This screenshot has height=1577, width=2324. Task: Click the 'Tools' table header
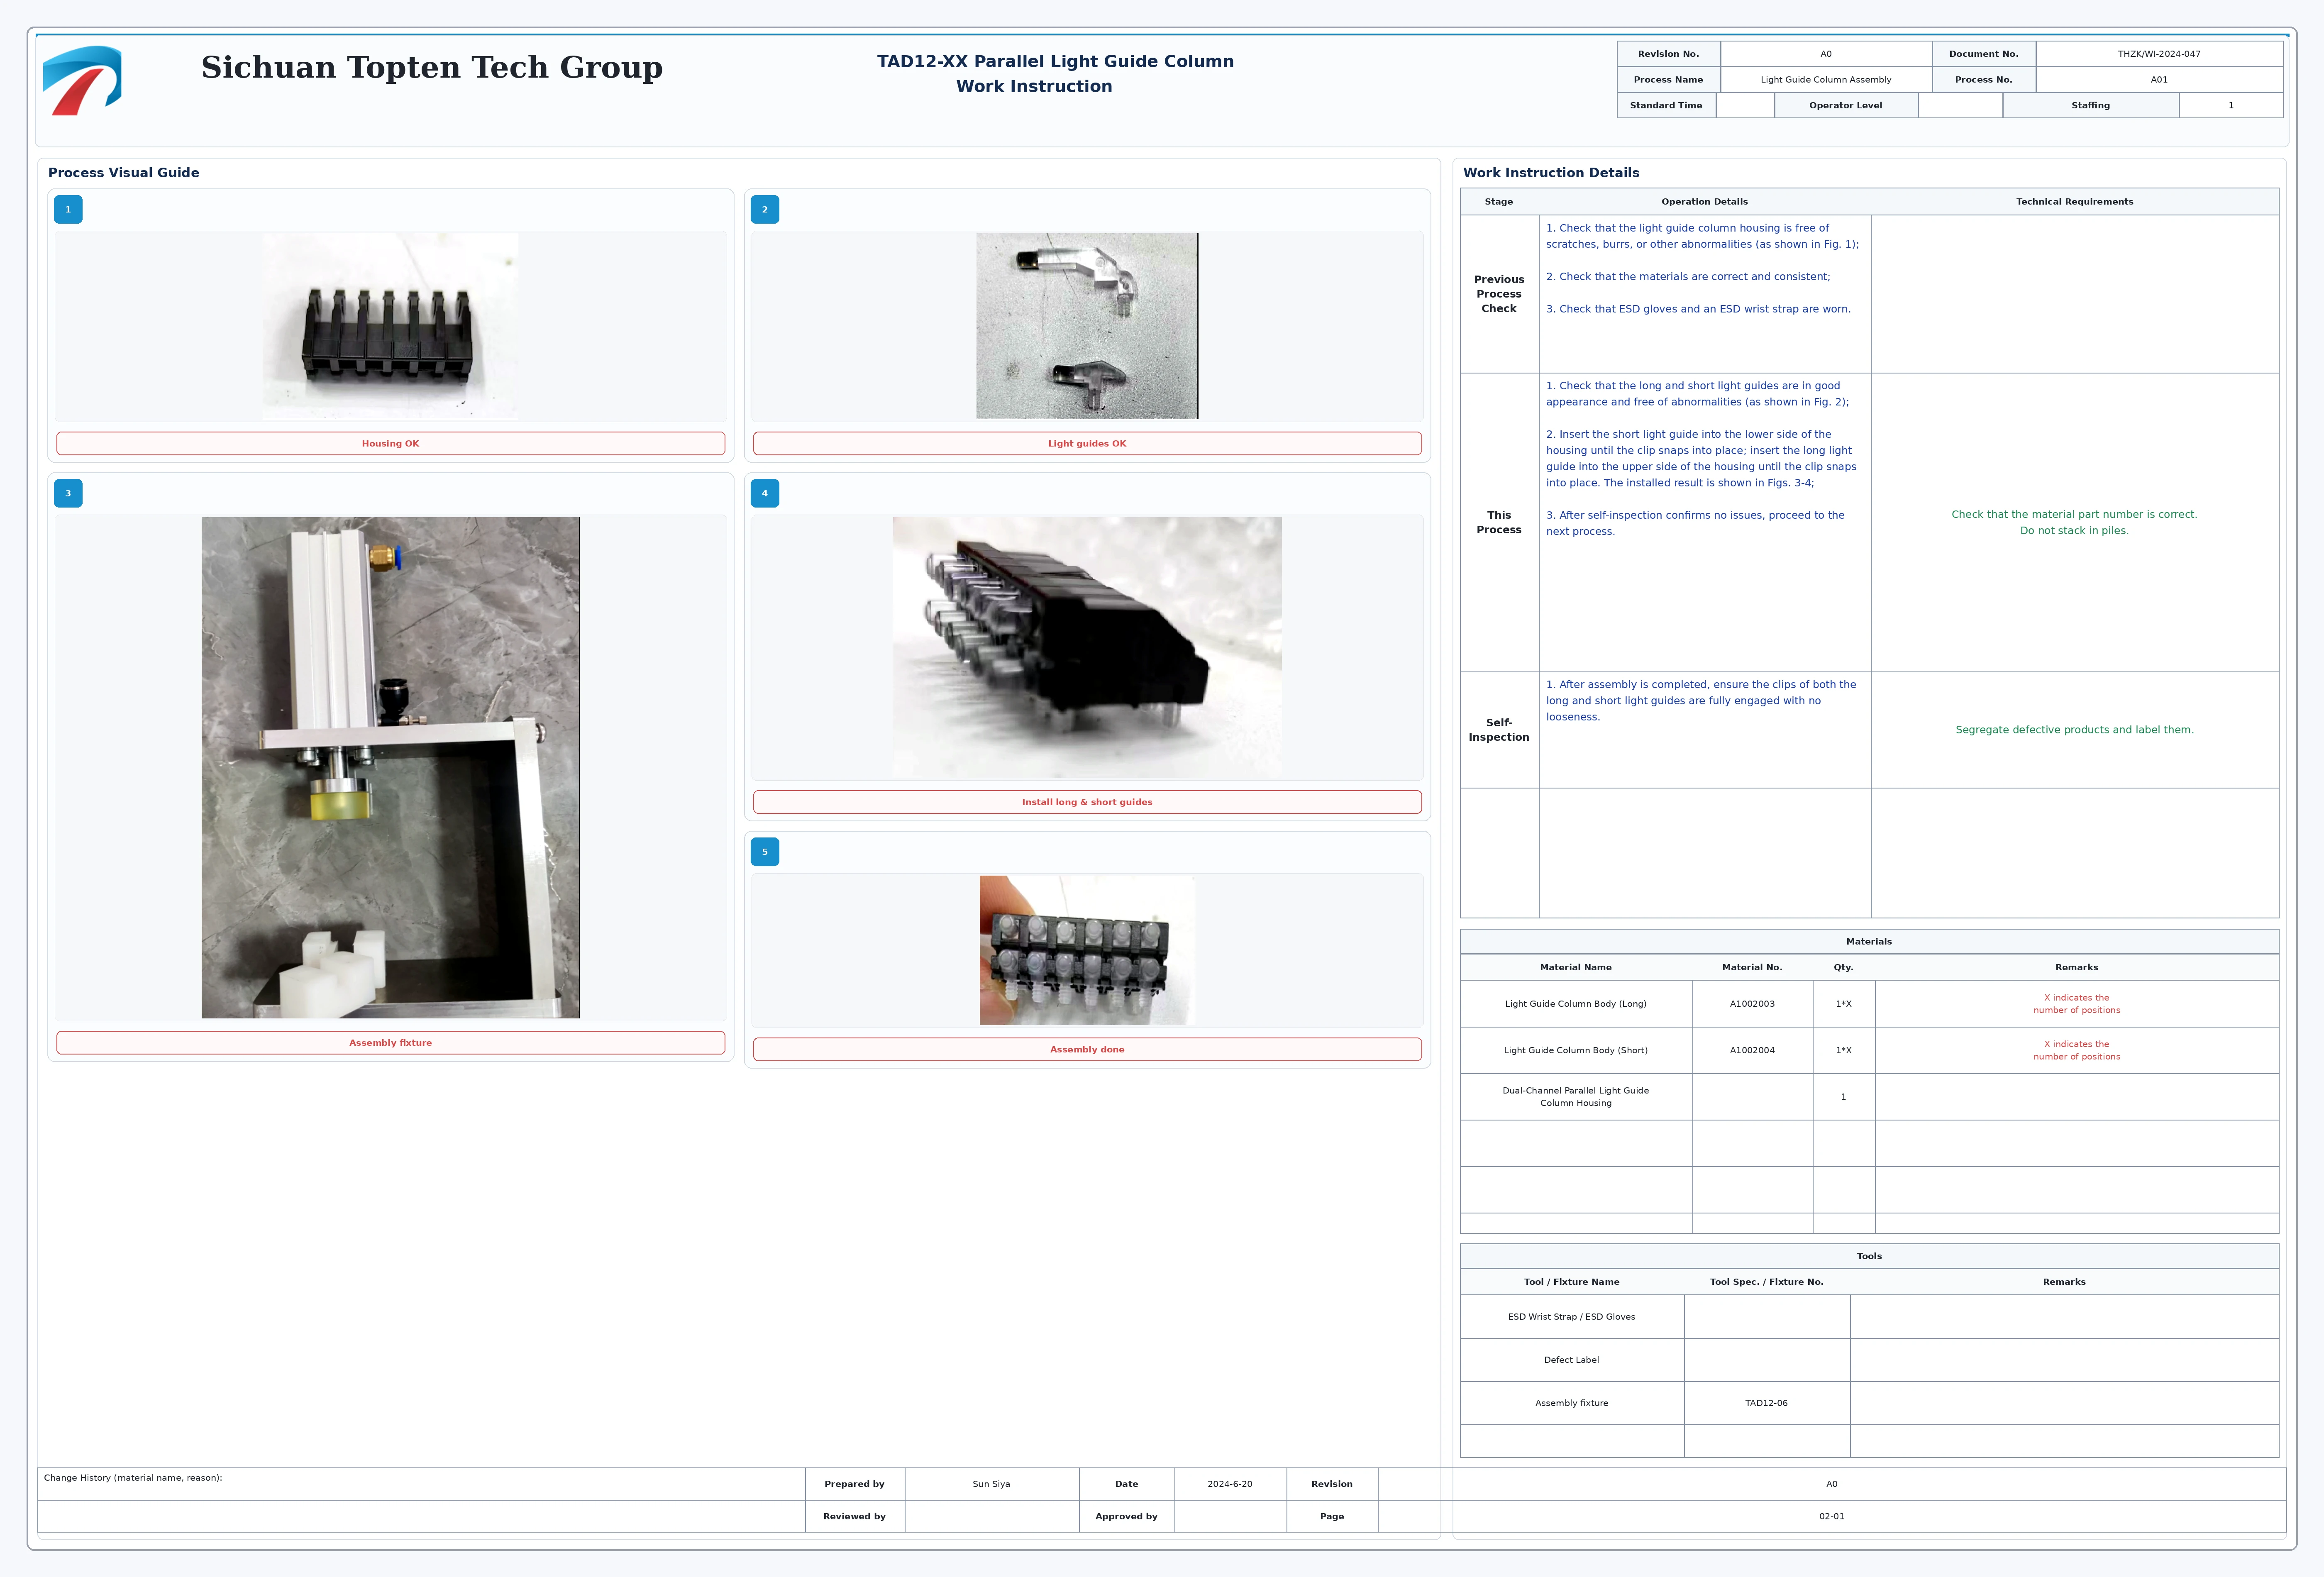point(1869,1256)
